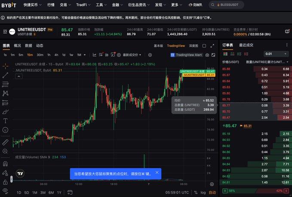Screen dimensions: 292x197
Task: Select the XABCD pattern tool
Action: 6,93
